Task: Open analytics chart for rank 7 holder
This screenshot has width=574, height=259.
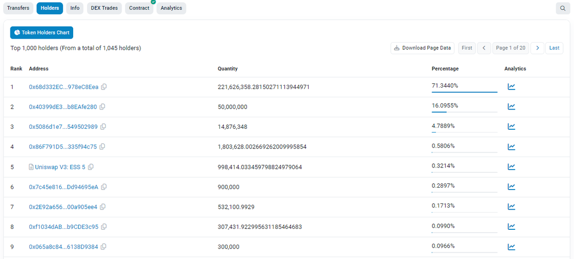Action: [x=511, y=207]
